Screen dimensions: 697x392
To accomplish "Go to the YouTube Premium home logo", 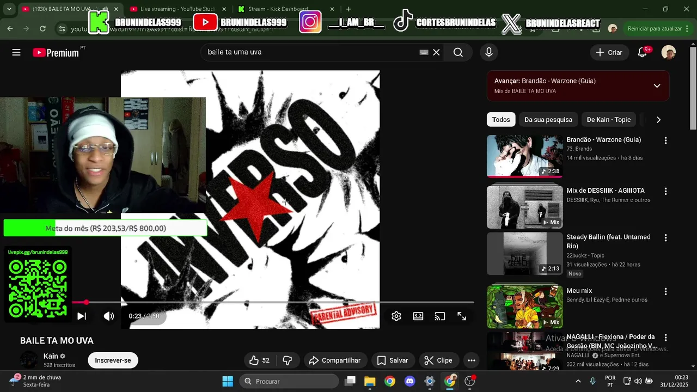I will tap(56, 52).
